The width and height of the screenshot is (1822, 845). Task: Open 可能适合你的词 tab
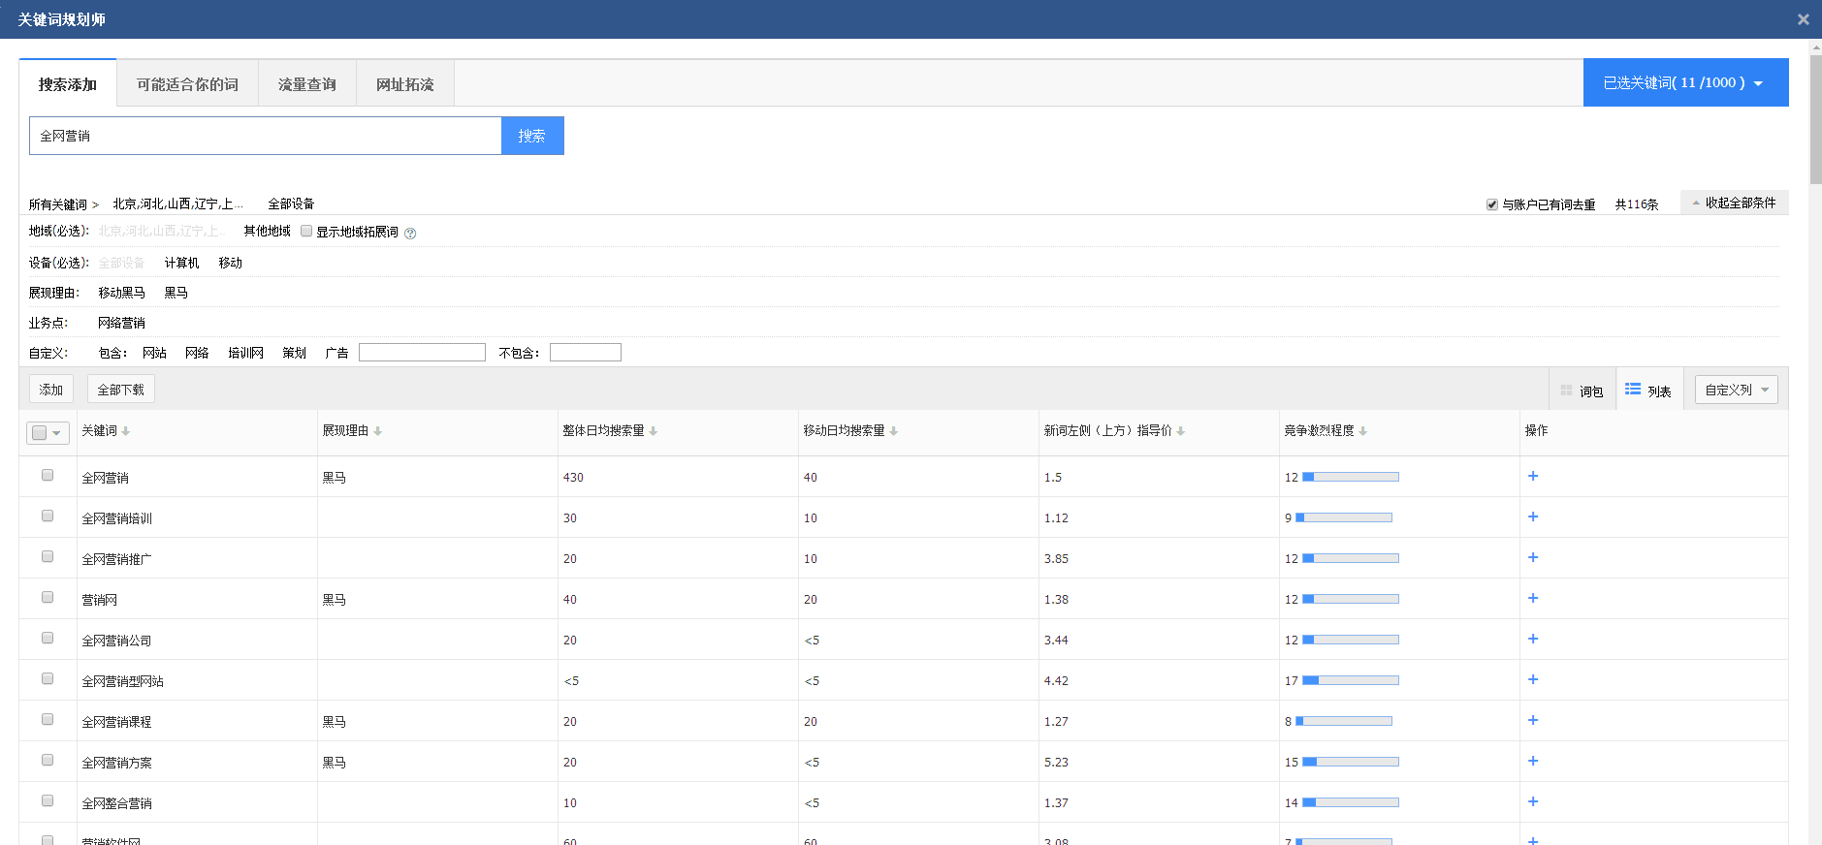(x=187, y=84)
